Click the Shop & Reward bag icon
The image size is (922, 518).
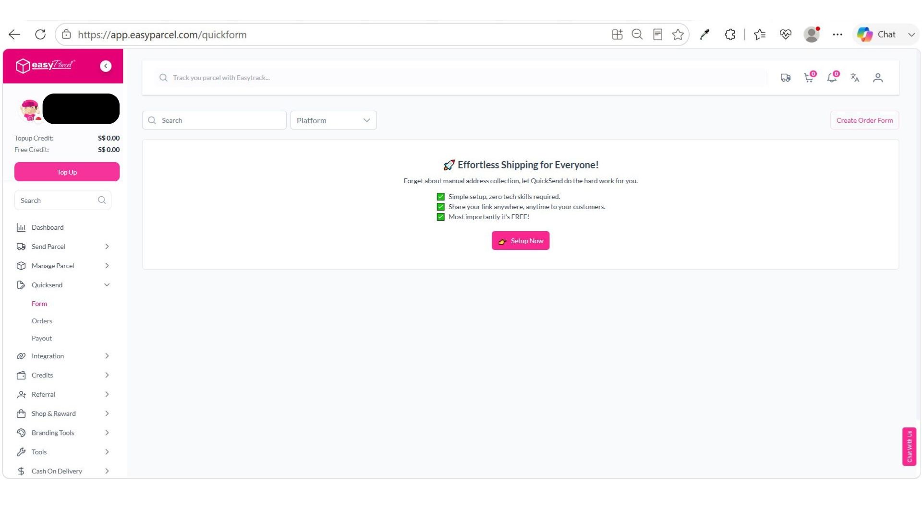(21, 413)
